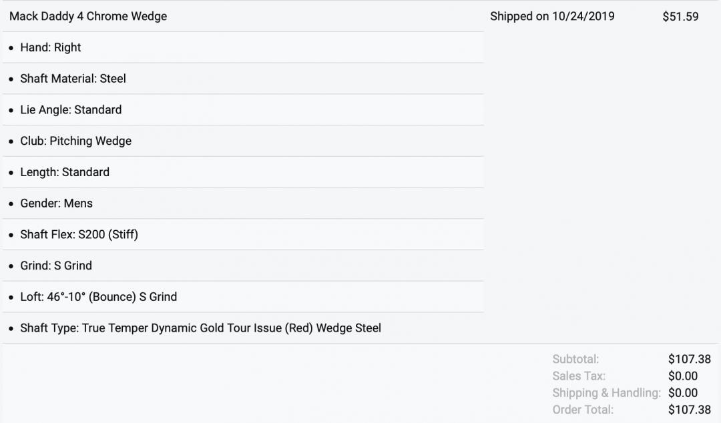Click the Sales Tax label
The height and width of the screenshot is (423, 721).
[579, 376]
